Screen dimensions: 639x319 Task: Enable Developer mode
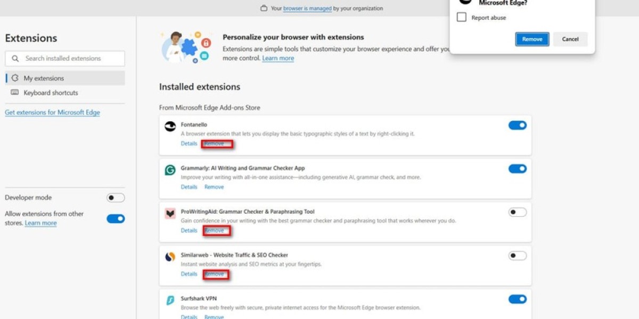(x=116, y=197)
